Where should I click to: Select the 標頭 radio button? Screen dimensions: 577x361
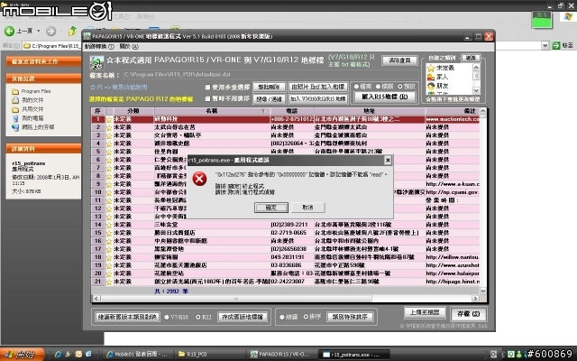(378, 87)
